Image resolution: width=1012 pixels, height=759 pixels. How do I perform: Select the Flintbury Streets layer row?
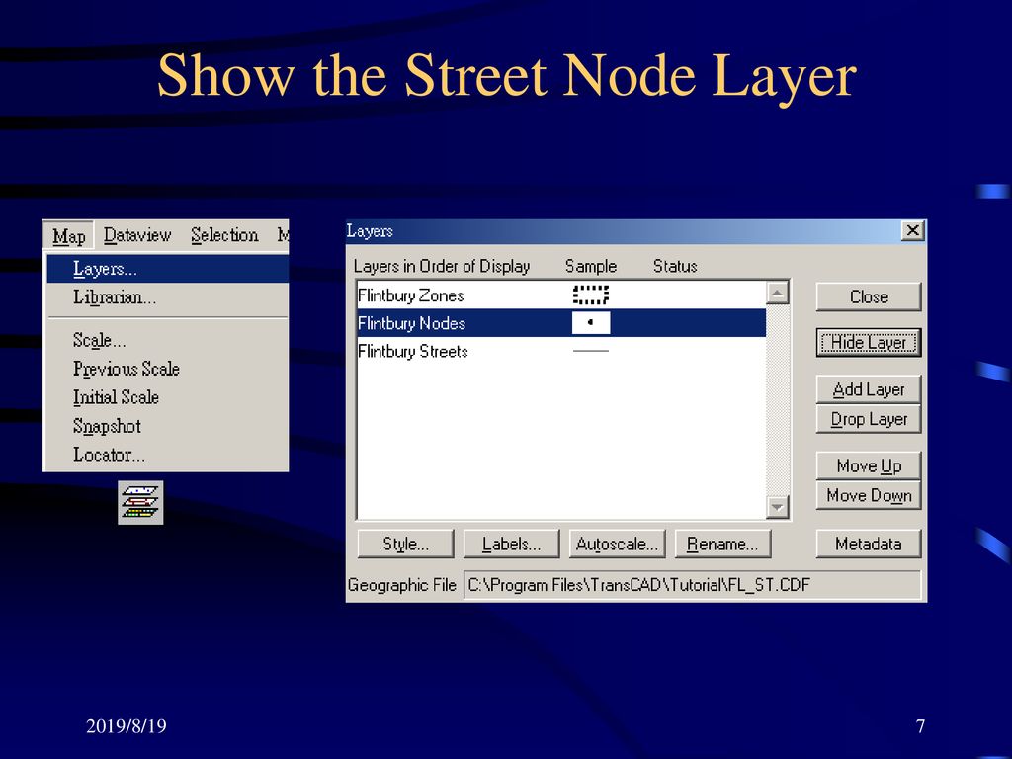pos(561,351)
